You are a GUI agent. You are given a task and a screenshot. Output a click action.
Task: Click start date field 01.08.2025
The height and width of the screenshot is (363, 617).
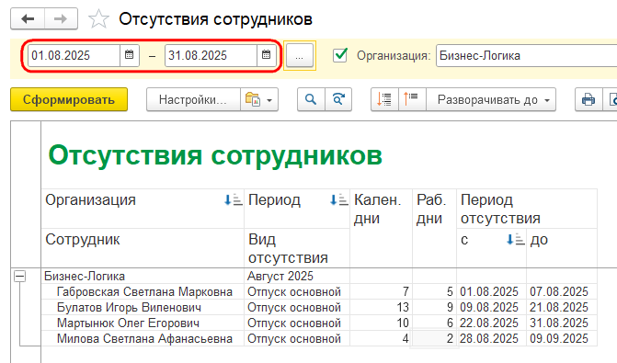74,55
